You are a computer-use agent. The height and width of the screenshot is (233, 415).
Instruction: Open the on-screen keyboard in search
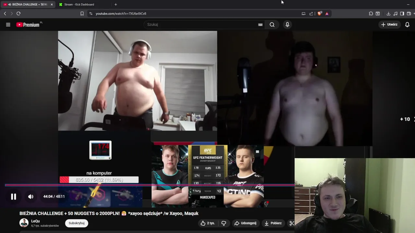(260, 25)
